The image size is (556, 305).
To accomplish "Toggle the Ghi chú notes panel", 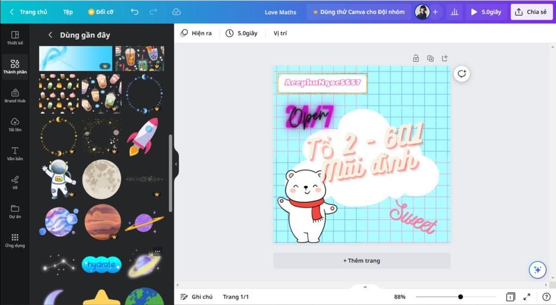I will pos(197,297).
